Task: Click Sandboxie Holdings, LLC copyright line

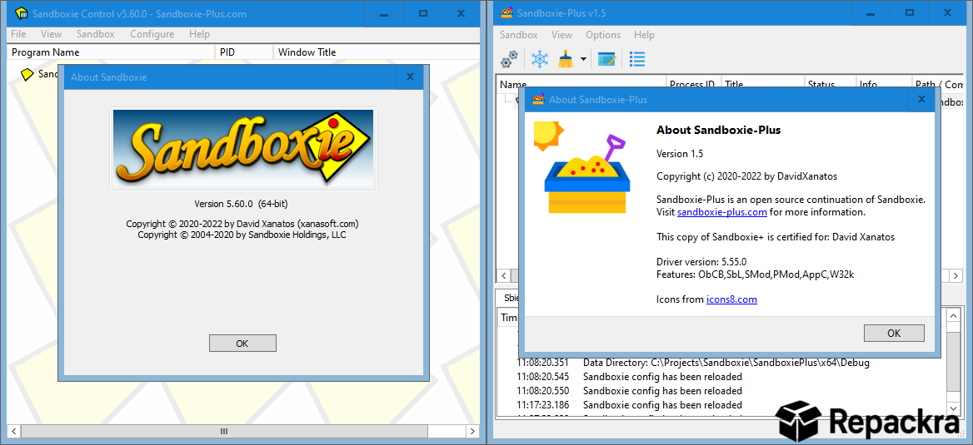Action: 242,235
